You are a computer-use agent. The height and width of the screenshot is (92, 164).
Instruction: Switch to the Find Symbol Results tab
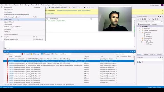tap(68, 84)
